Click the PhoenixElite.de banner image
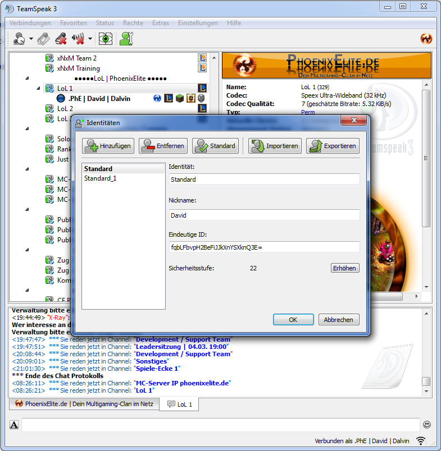441x451 pixels. pos(326,66)
